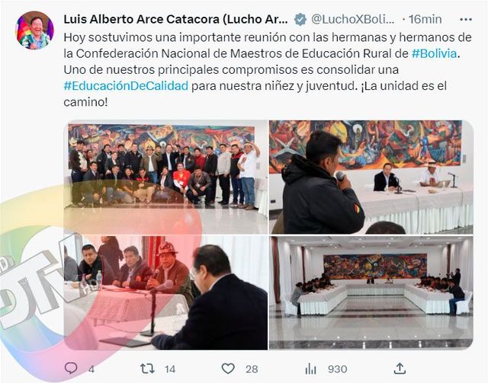Open the group photo thumbnail
The height and width of the screenshot is (383, 488).
tap(165, 177)
